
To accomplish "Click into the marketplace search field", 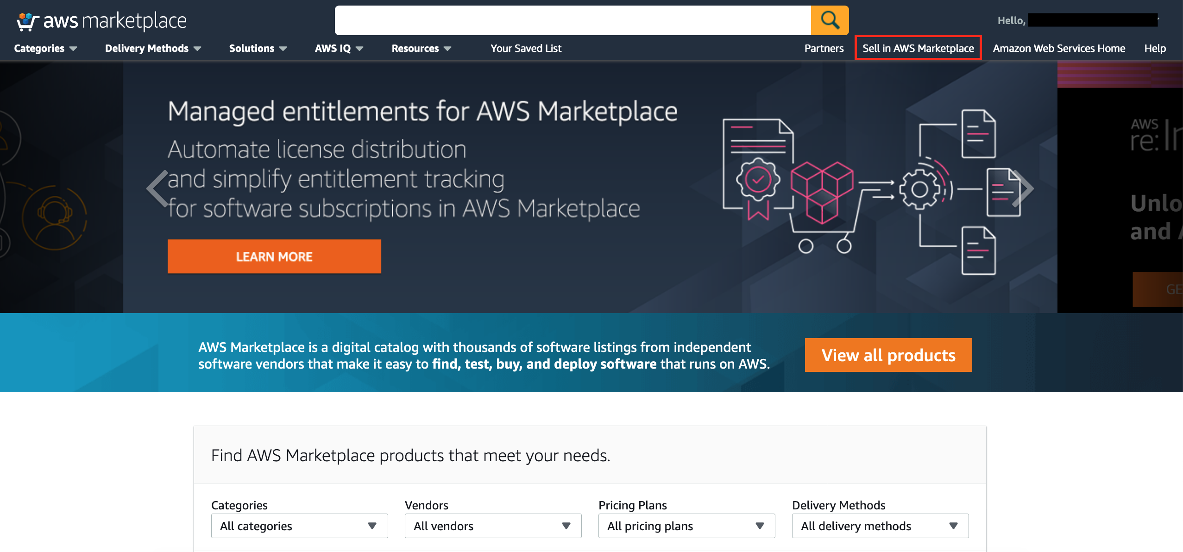I will [x=573, y=20].
